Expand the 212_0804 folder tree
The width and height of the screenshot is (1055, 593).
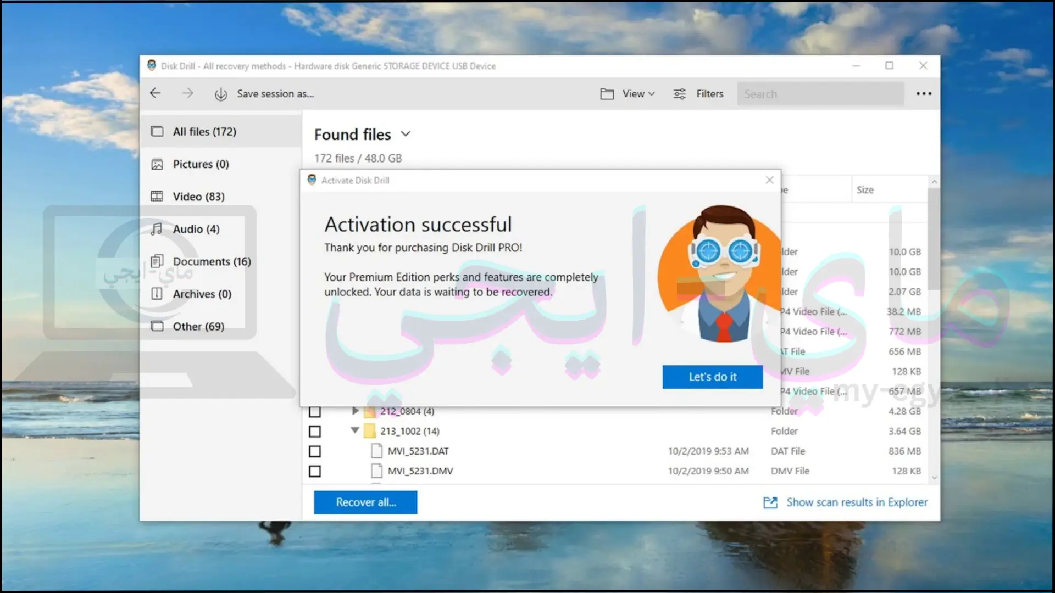pyautogui.click(x=355, y=411)
